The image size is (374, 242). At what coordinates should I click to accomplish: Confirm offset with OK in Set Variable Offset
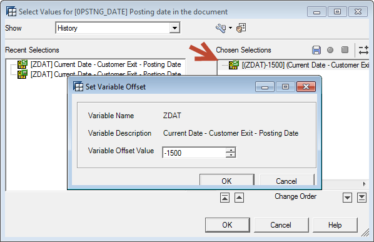coord(226,181)
